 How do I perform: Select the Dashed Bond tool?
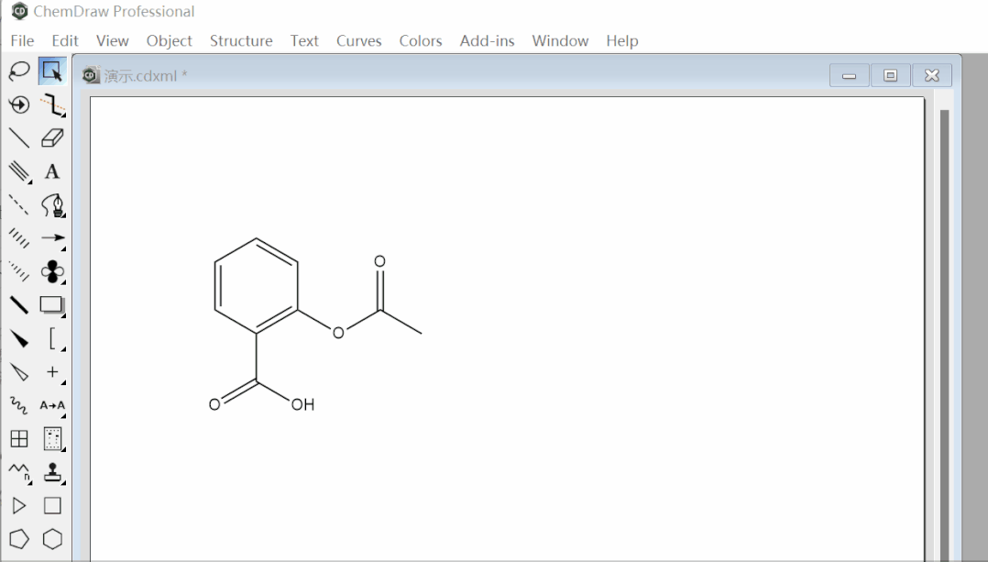19,204
